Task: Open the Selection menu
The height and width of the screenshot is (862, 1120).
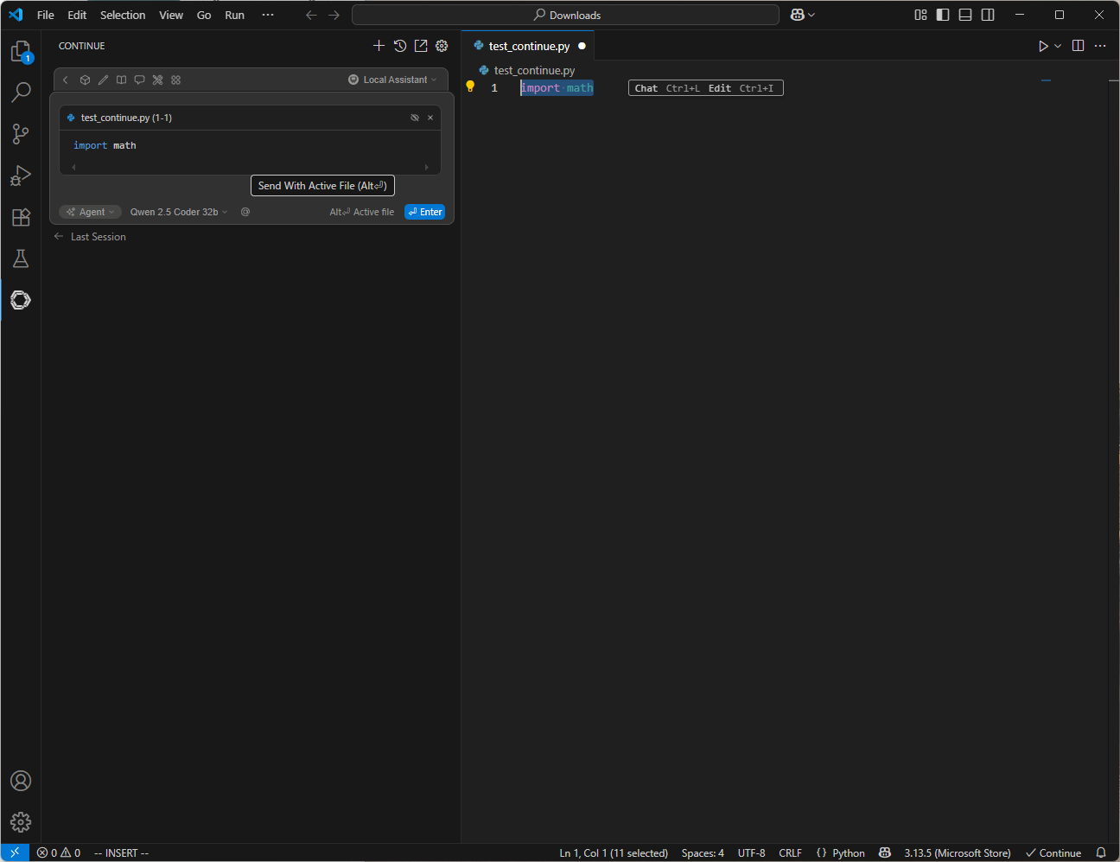Action: click(123, 15)
